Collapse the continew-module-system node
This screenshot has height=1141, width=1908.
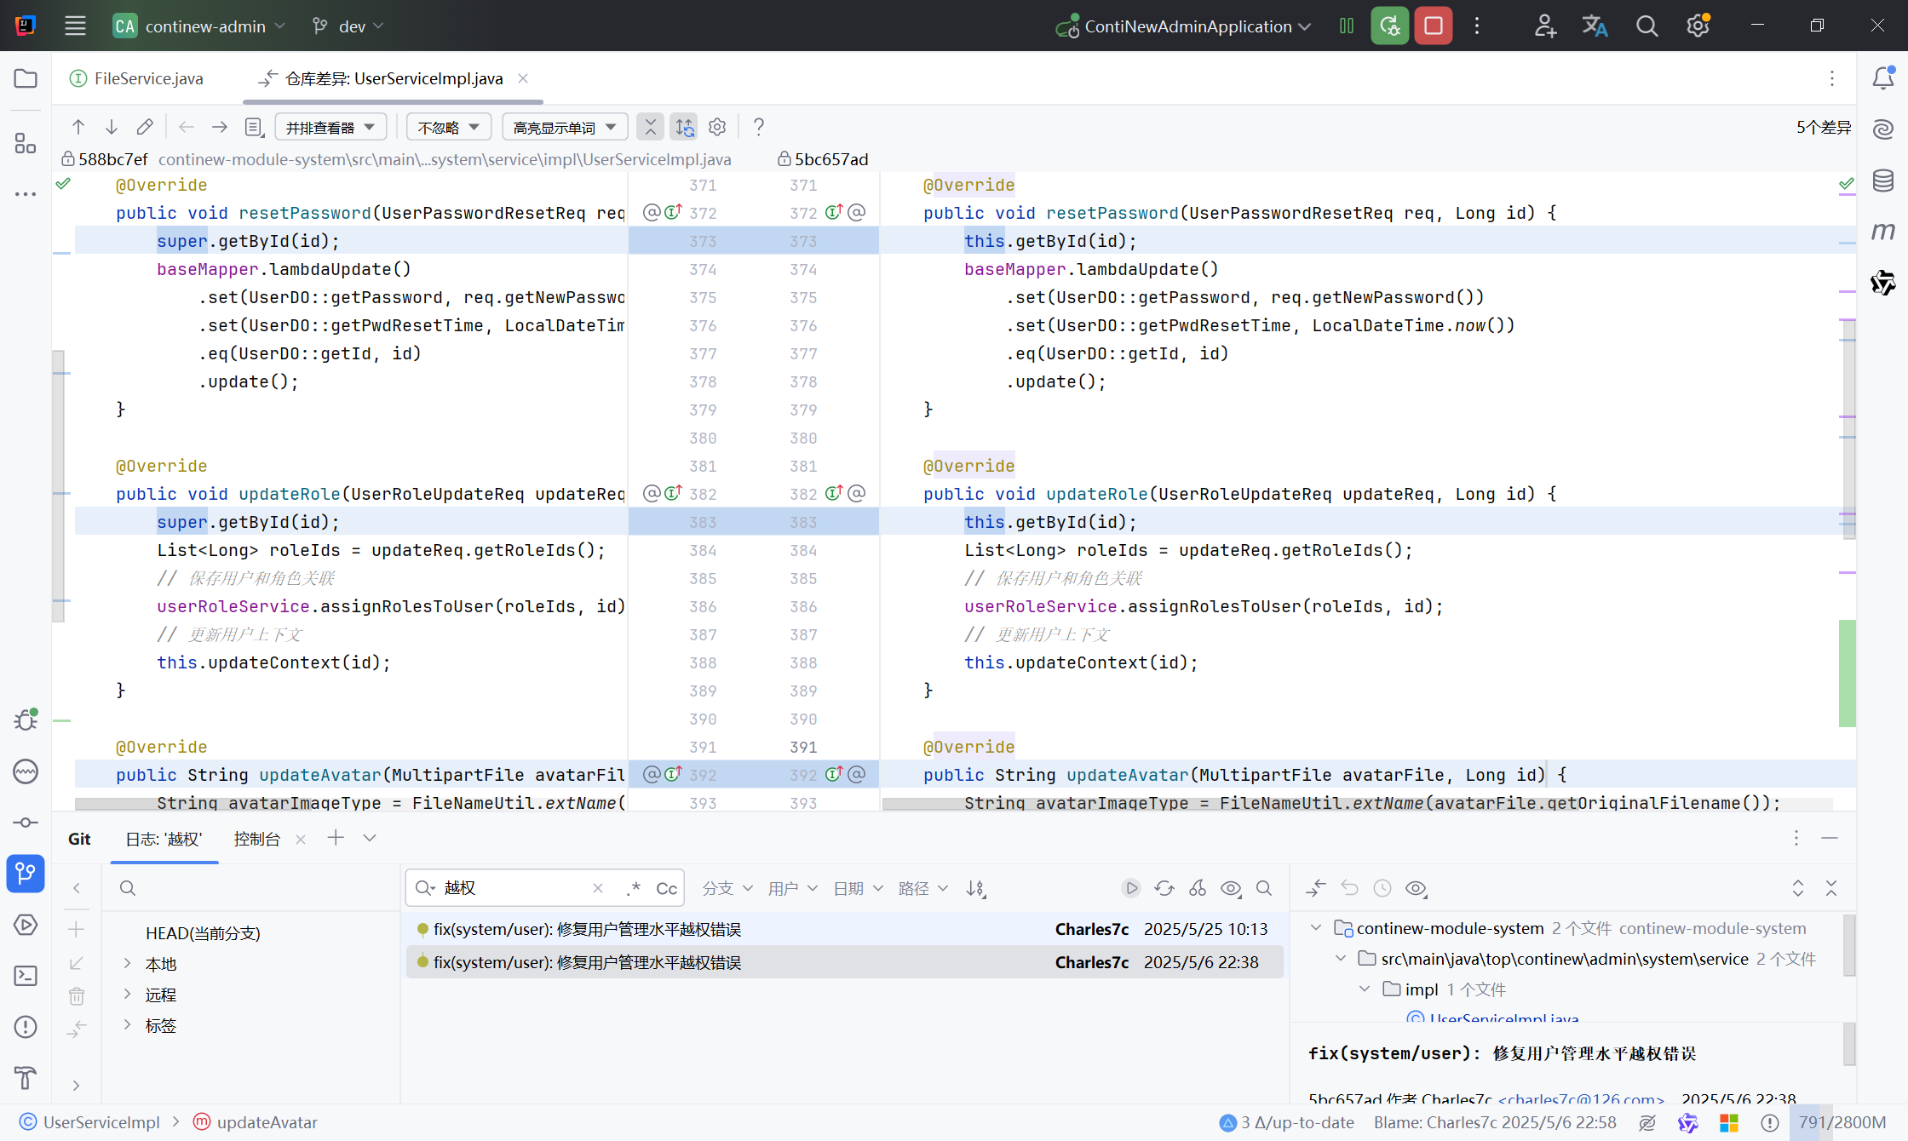1316,928
